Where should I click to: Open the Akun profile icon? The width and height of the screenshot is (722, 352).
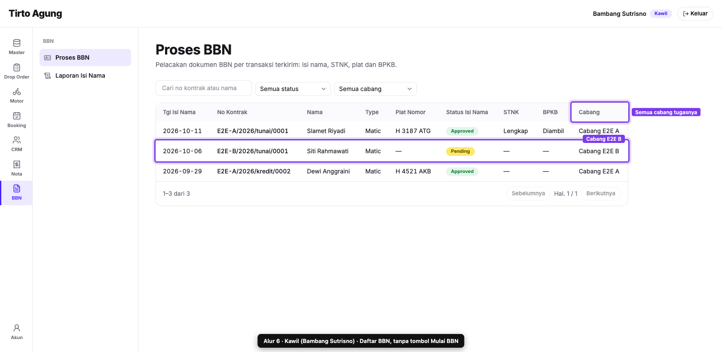(17, 328)
